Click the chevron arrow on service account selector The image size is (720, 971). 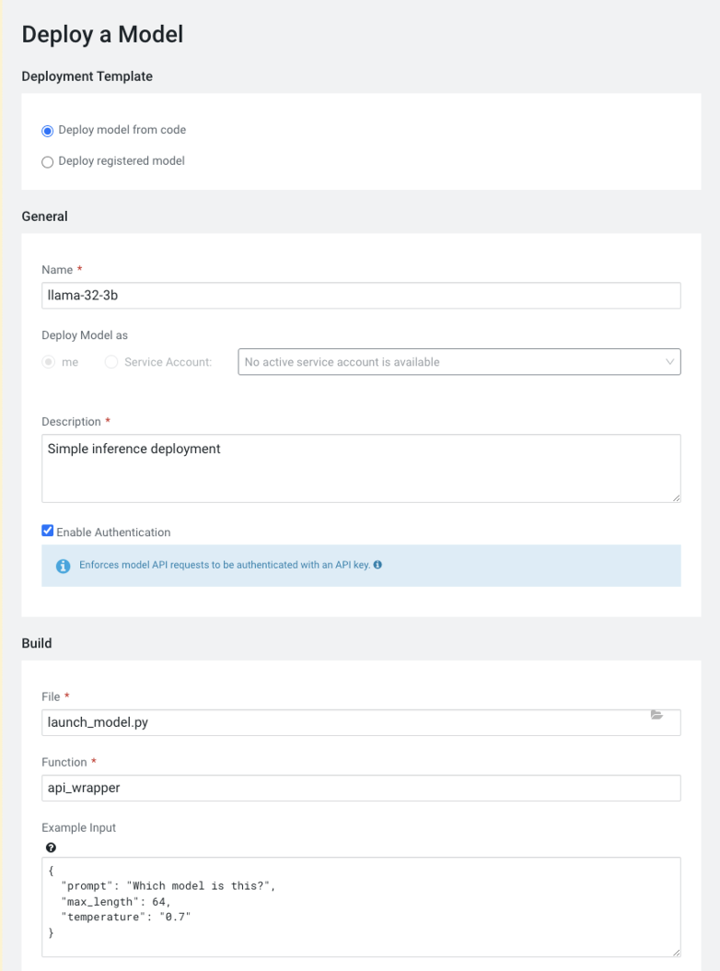coord(669,362)
